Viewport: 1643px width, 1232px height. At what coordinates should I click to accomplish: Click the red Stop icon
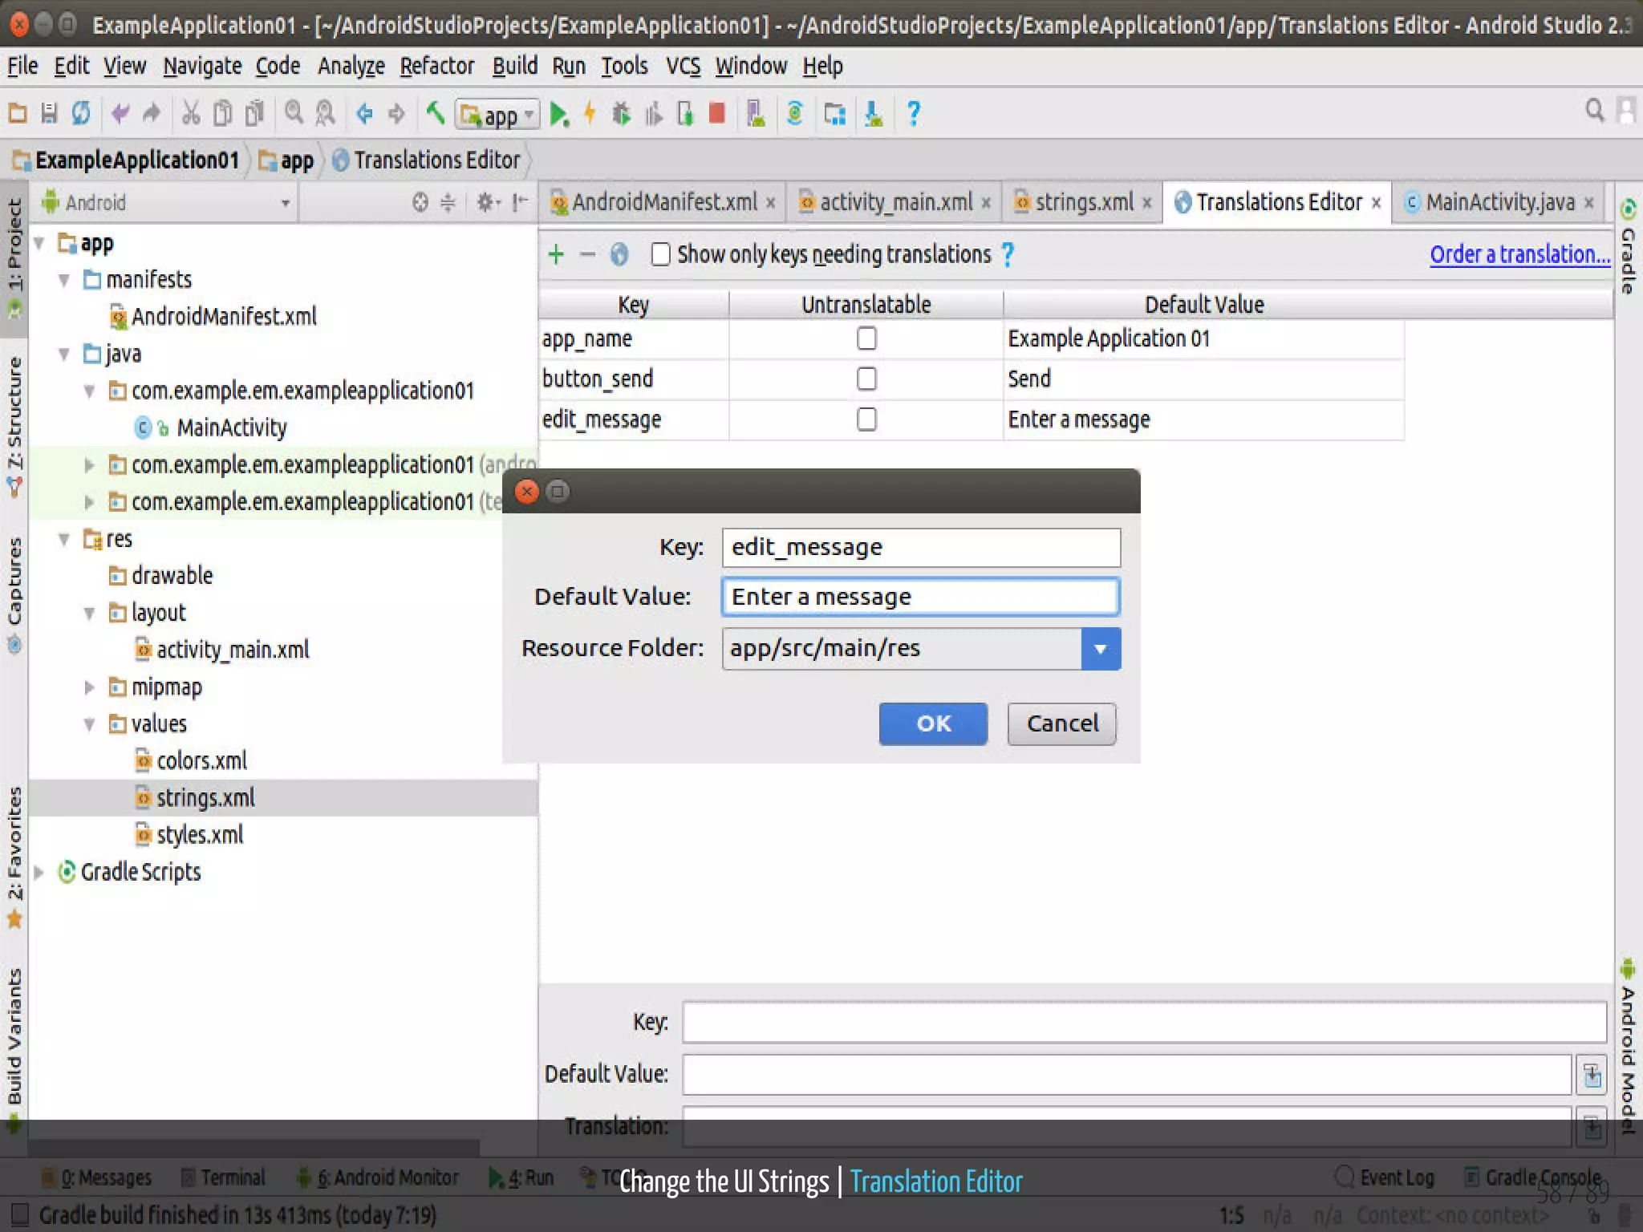pos(717,114)
